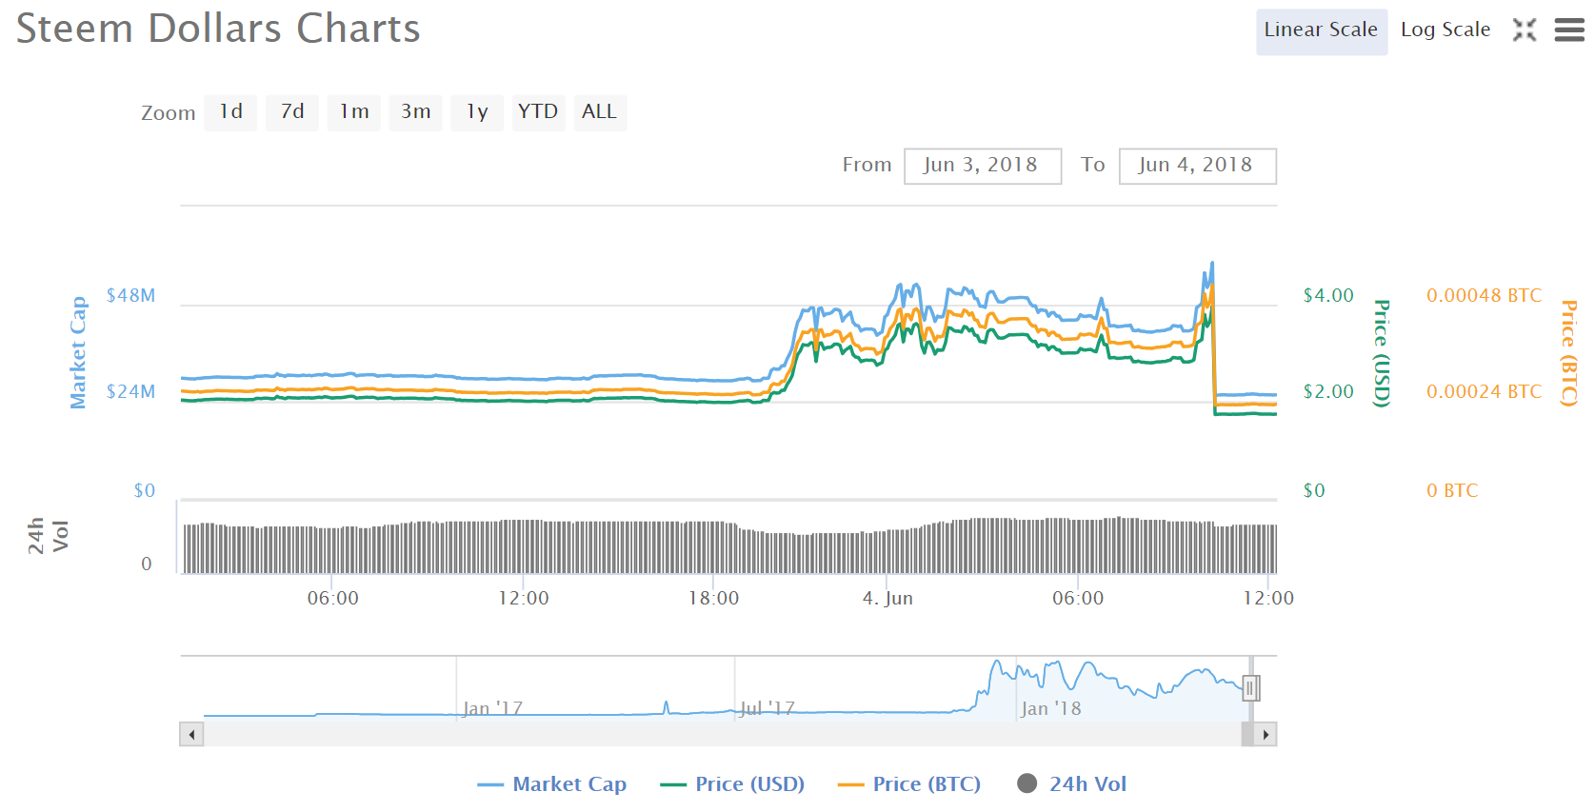Click the 24h Vol axis title

click(48, 536)
